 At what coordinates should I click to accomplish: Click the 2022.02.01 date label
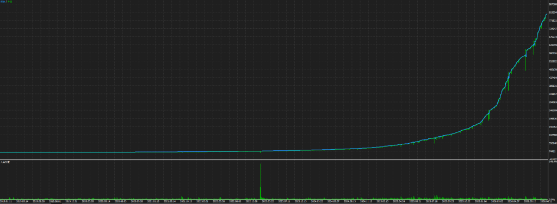click(x=202, y=201)
